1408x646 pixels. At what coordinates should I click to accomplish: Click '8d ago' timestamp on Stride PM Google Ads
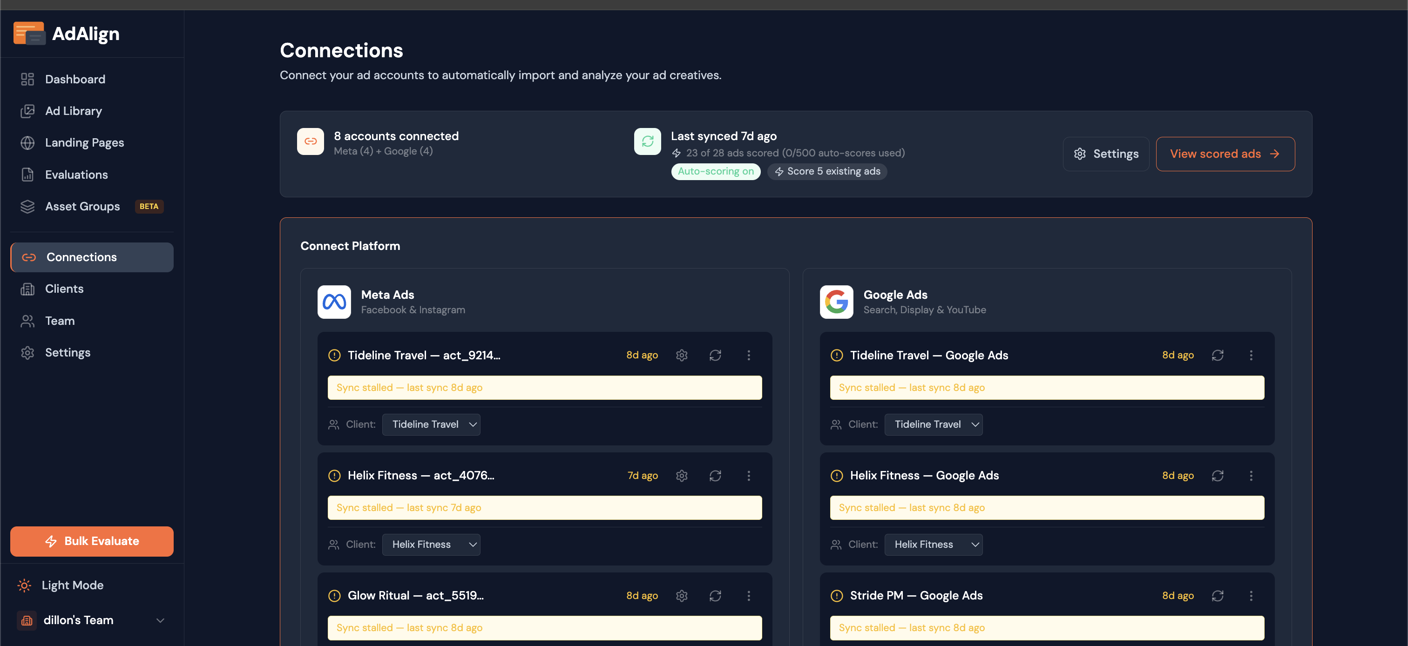point(1178,596)
